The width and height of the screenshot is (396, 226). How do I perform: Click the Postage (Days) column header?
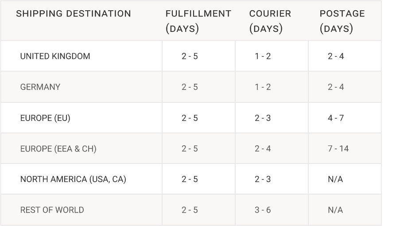click(342, 21)
